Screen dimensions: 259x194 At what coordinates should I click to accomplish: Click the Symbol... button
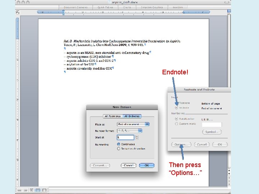click(x=212, y=132)
